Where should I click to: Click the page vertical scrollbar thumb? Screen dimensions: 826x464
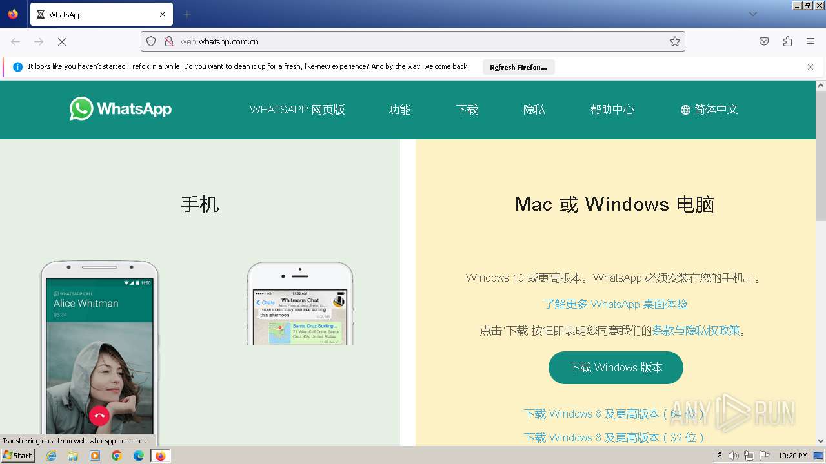click(821, 156)
